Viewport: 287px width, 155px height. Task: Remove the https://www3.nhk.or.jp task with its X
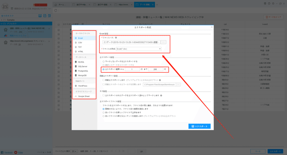pos(49,41)
